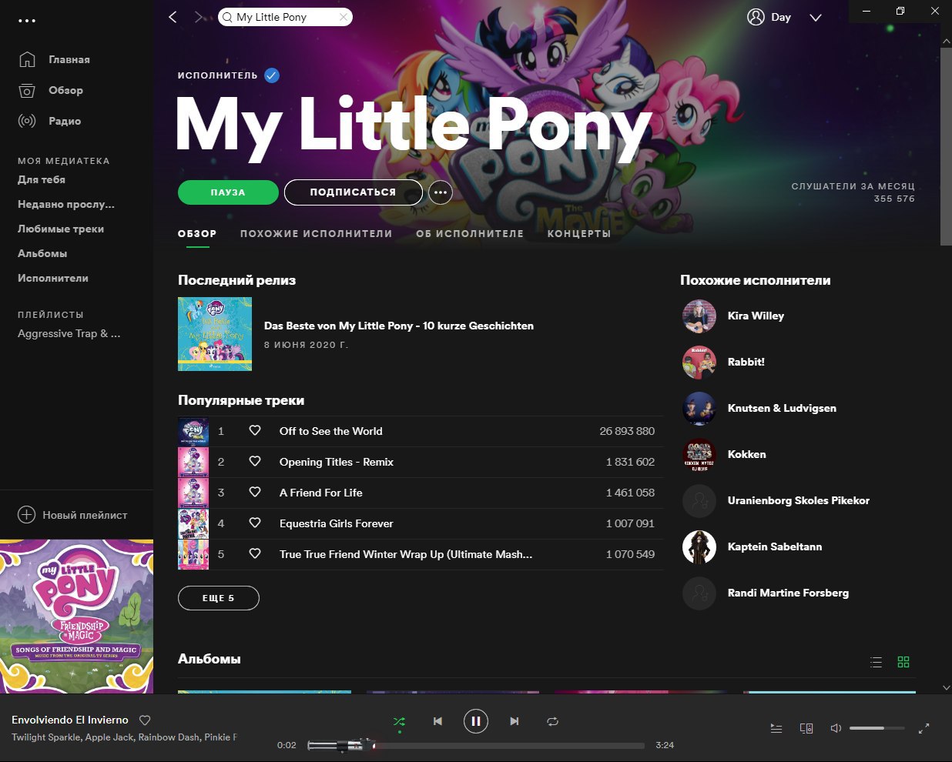Mute with the speaker icon
Screen dimensions: 952x762
(x=836, y=728)
